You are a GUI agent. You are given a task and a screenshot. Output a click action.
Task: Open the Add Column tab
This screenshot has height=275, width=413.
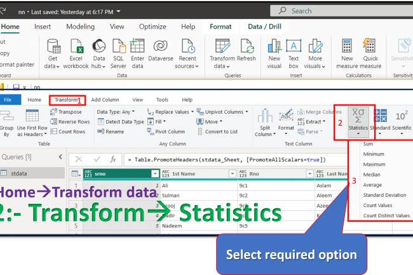[105, 100]
